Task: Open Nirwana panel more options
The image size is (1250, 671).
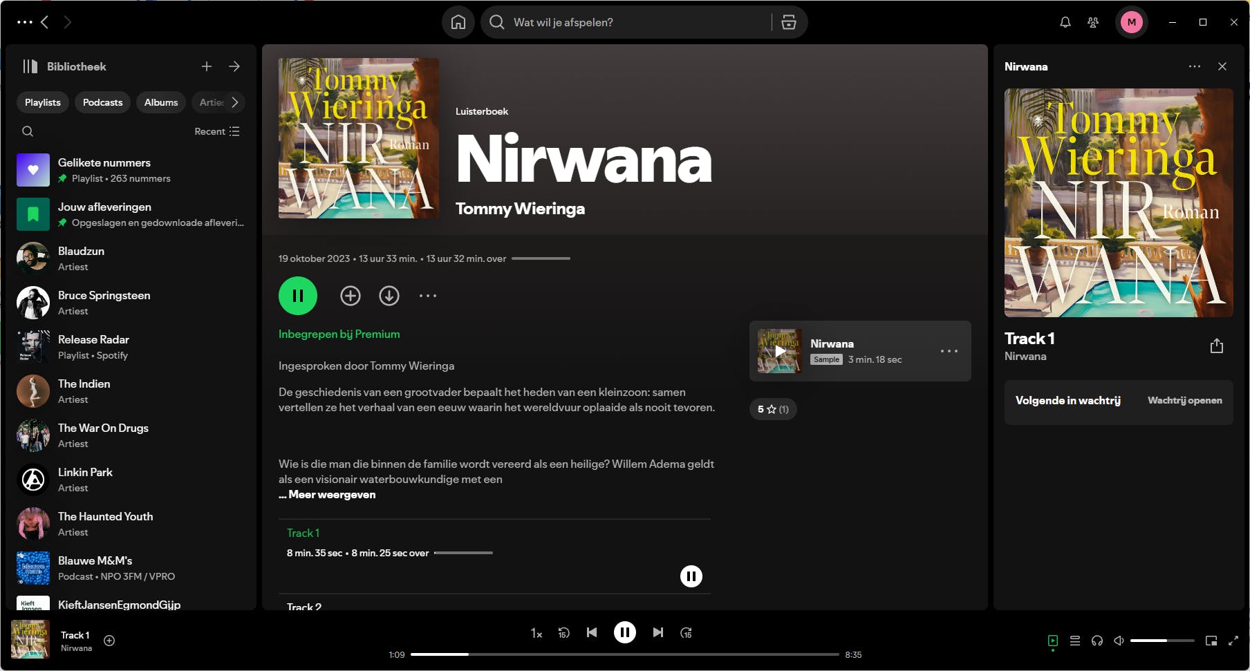Action: (x=1195, y=66)
